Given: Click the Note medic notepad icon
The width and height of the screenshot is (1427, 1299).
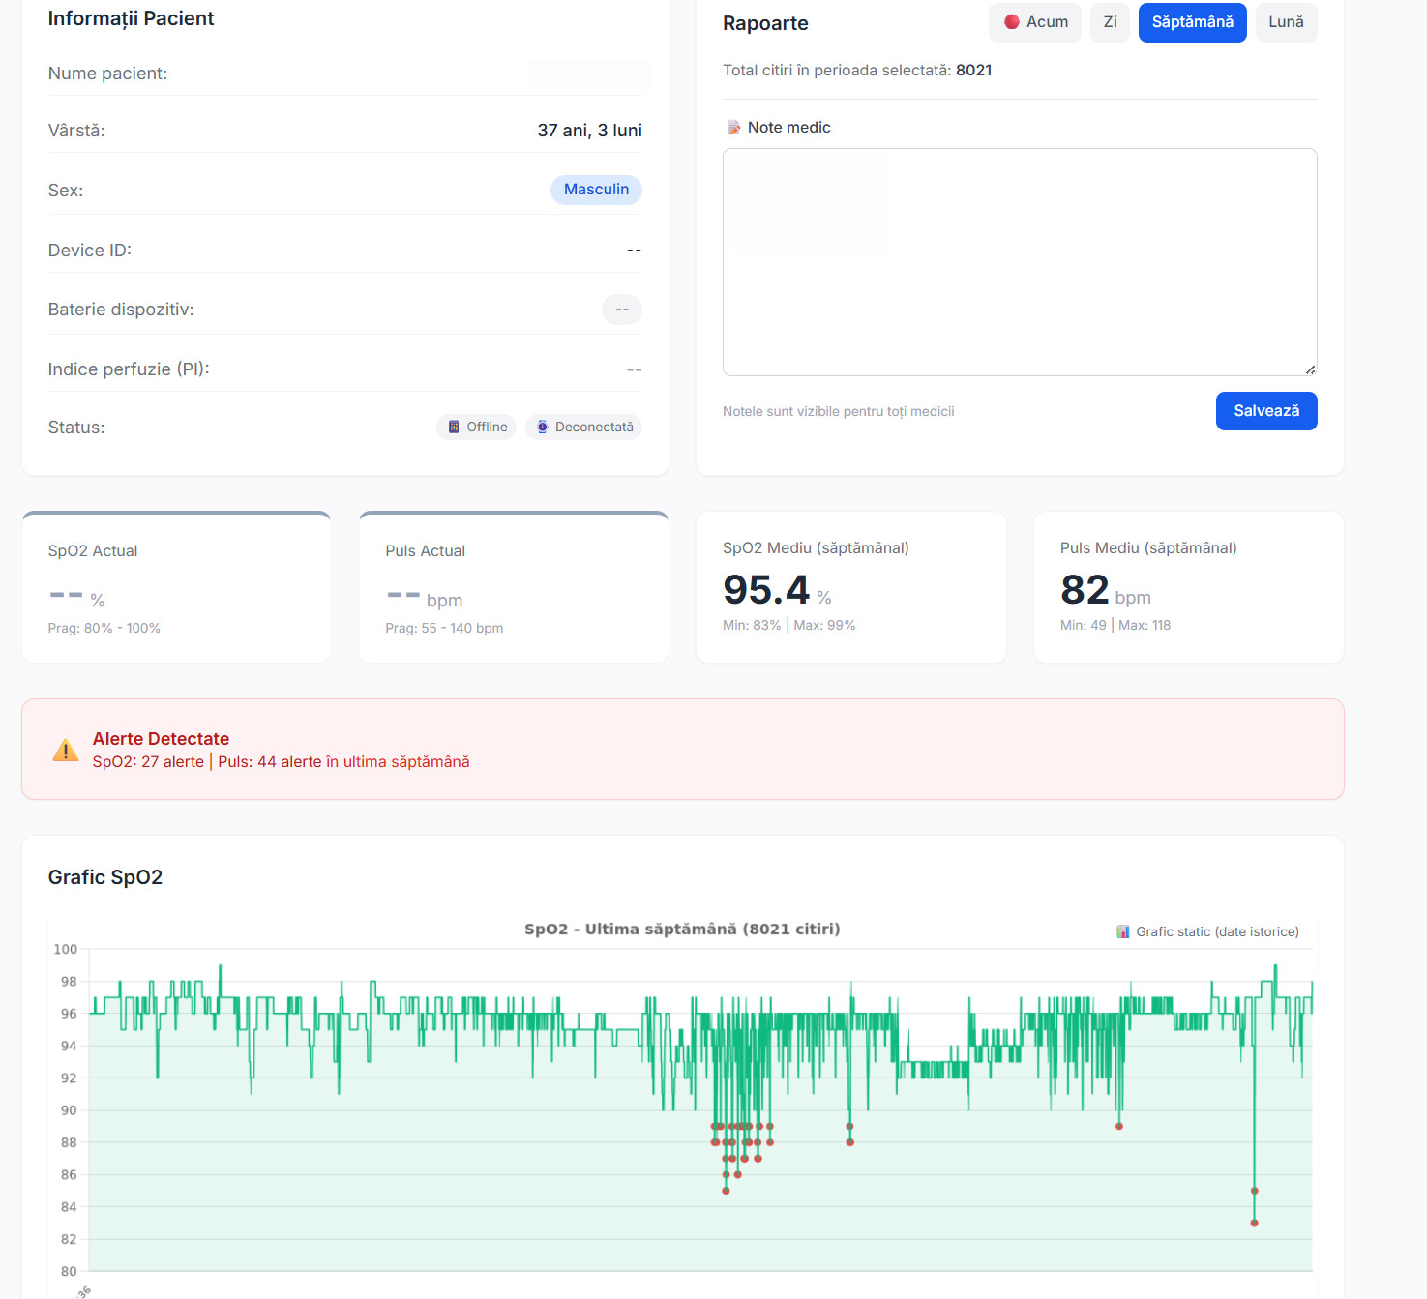Looking at the screenshot, I should click(733, 128).
